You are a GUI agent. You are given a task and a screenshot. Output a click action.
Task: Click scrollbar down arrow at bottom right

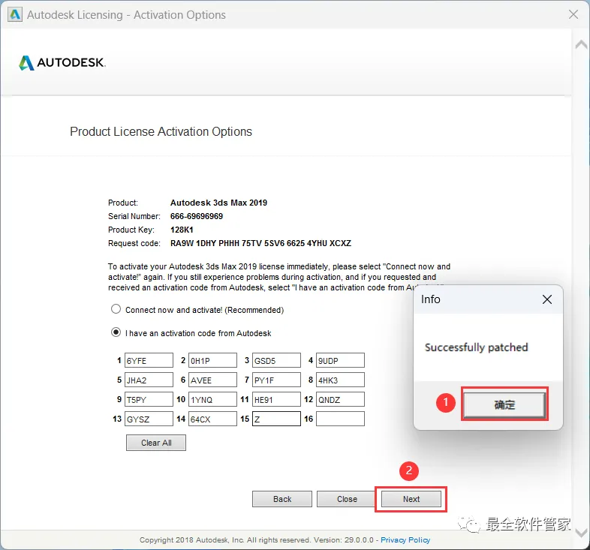pyautogui.click(x=581, y=532)
